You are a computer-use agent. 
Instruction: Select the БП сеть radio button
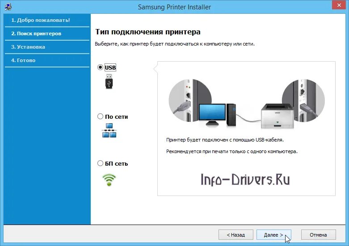tap(100, 163)
